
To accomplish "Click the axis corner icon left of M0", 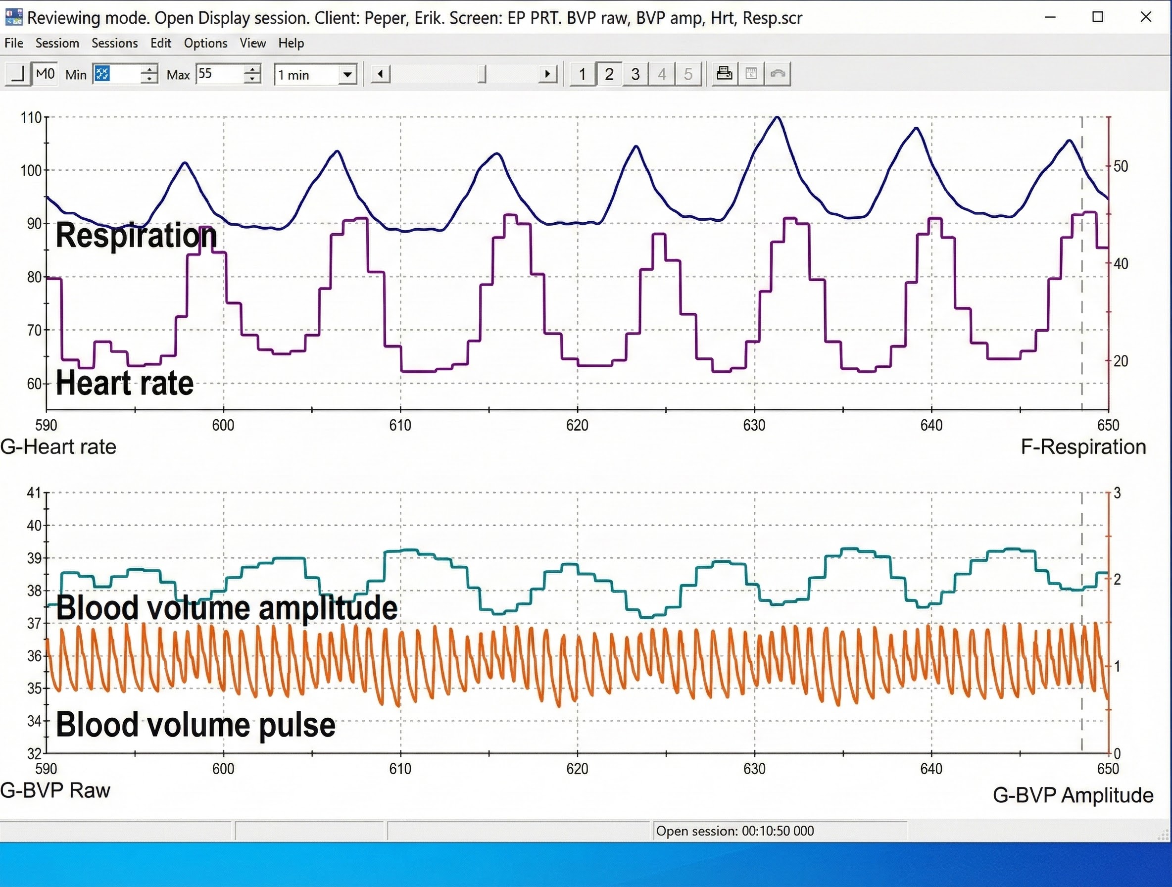I will [x=17, y=74].
